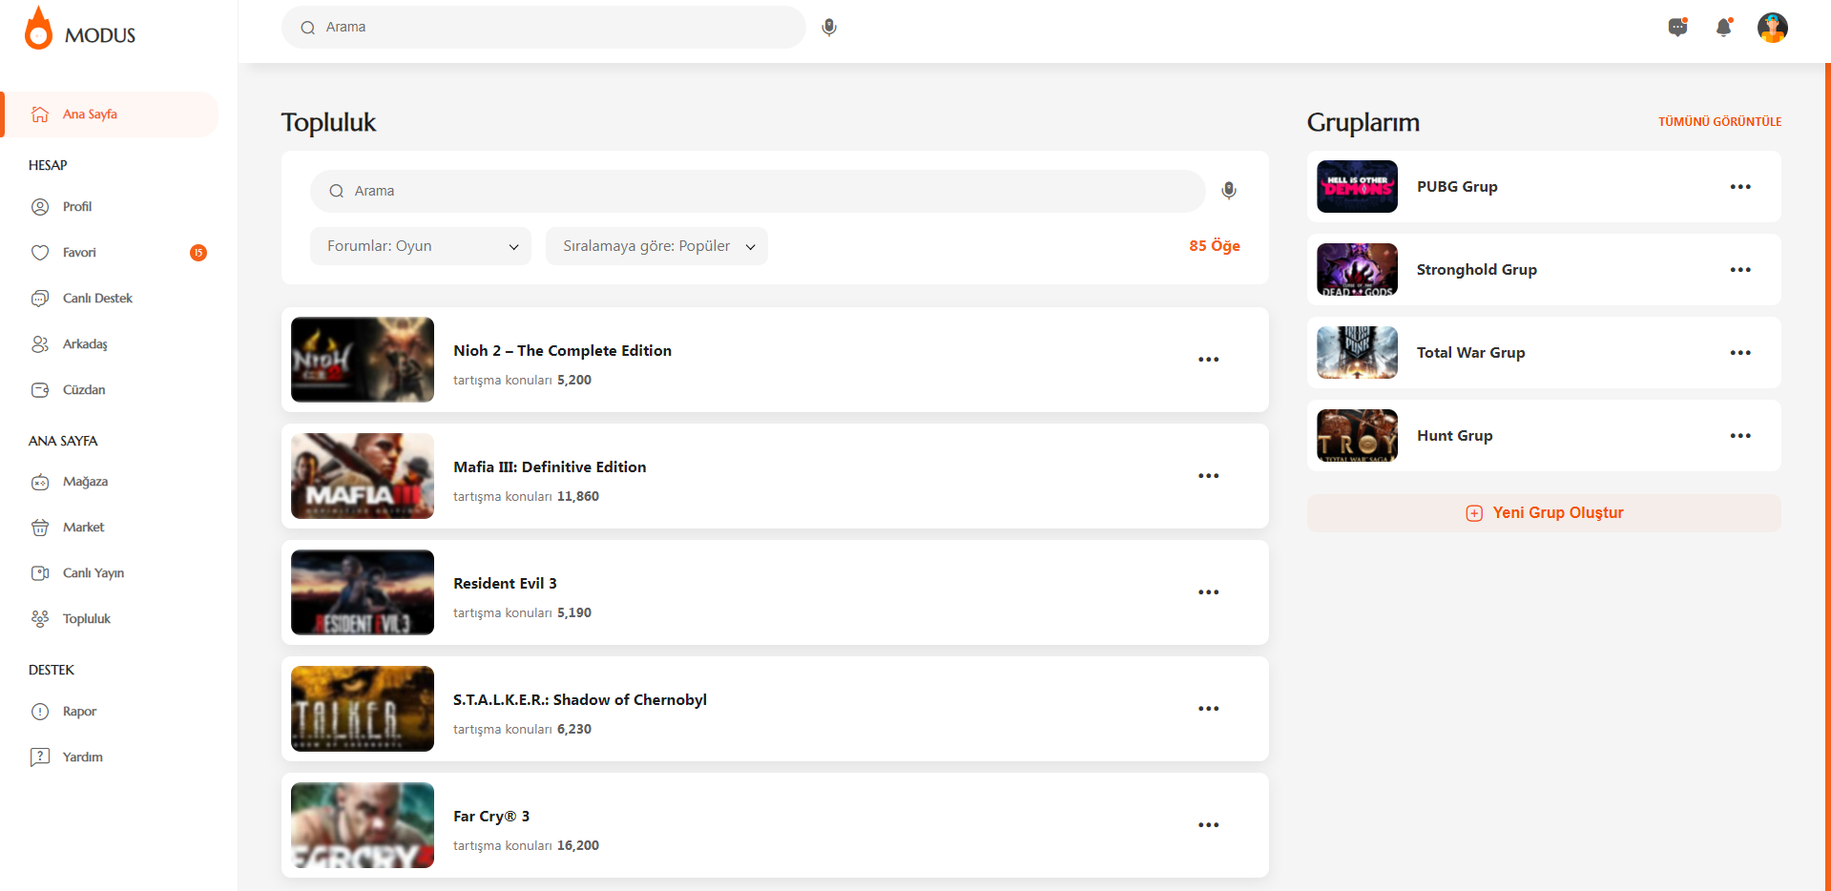Open S.T.A.L.K.E.R. three-dot menu
1831x891 pixels.
(1209, 709)
